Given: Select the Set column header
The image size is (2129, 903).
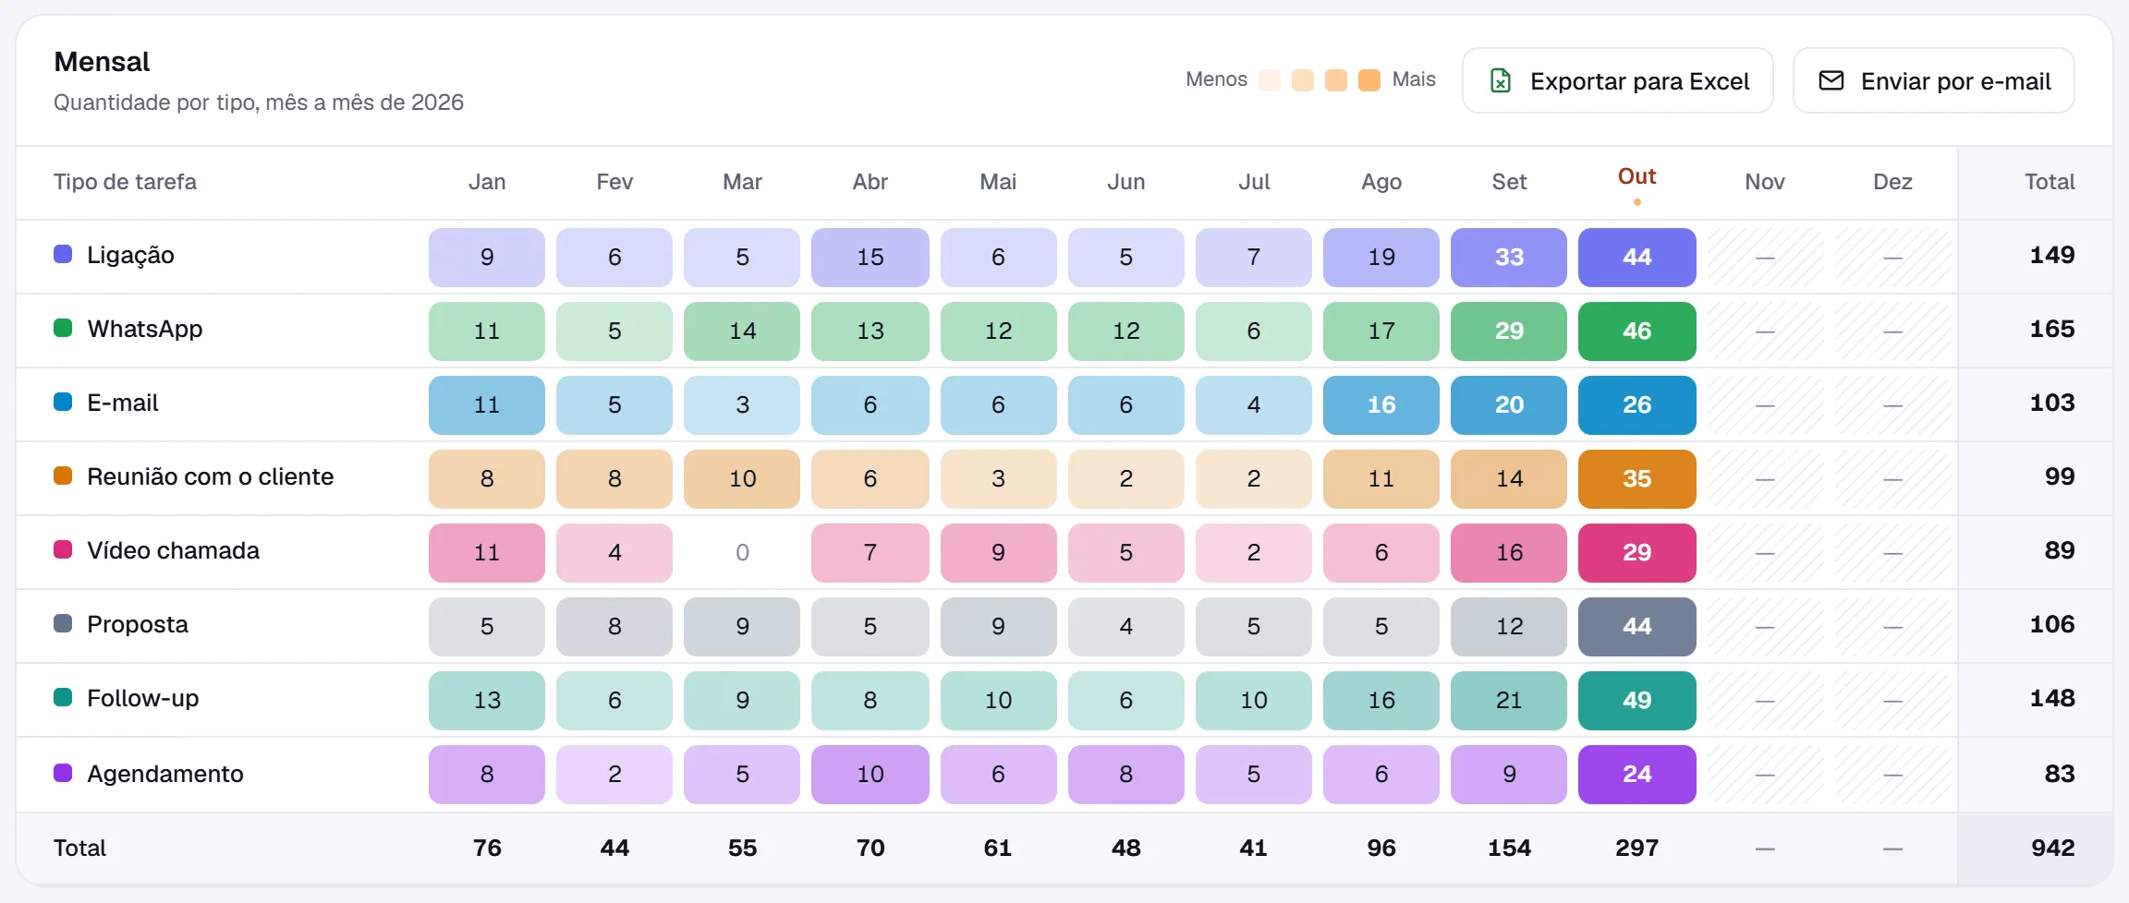Looking at the screenshot, I should [x=1509, y=182].
